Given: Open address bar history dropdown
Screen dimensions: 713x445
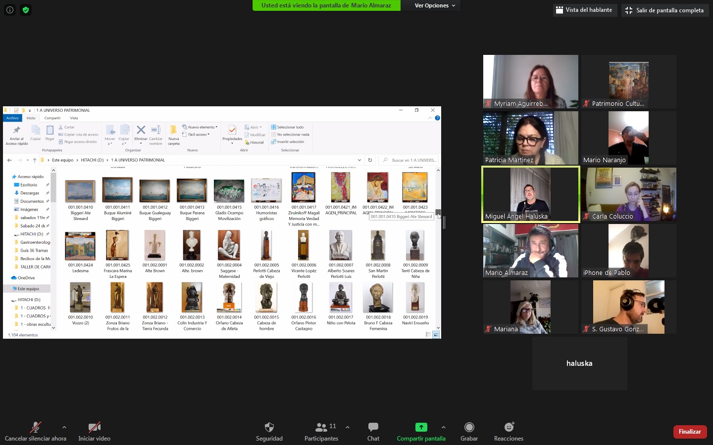Looking at the screenshot, I should coord(359,160).
